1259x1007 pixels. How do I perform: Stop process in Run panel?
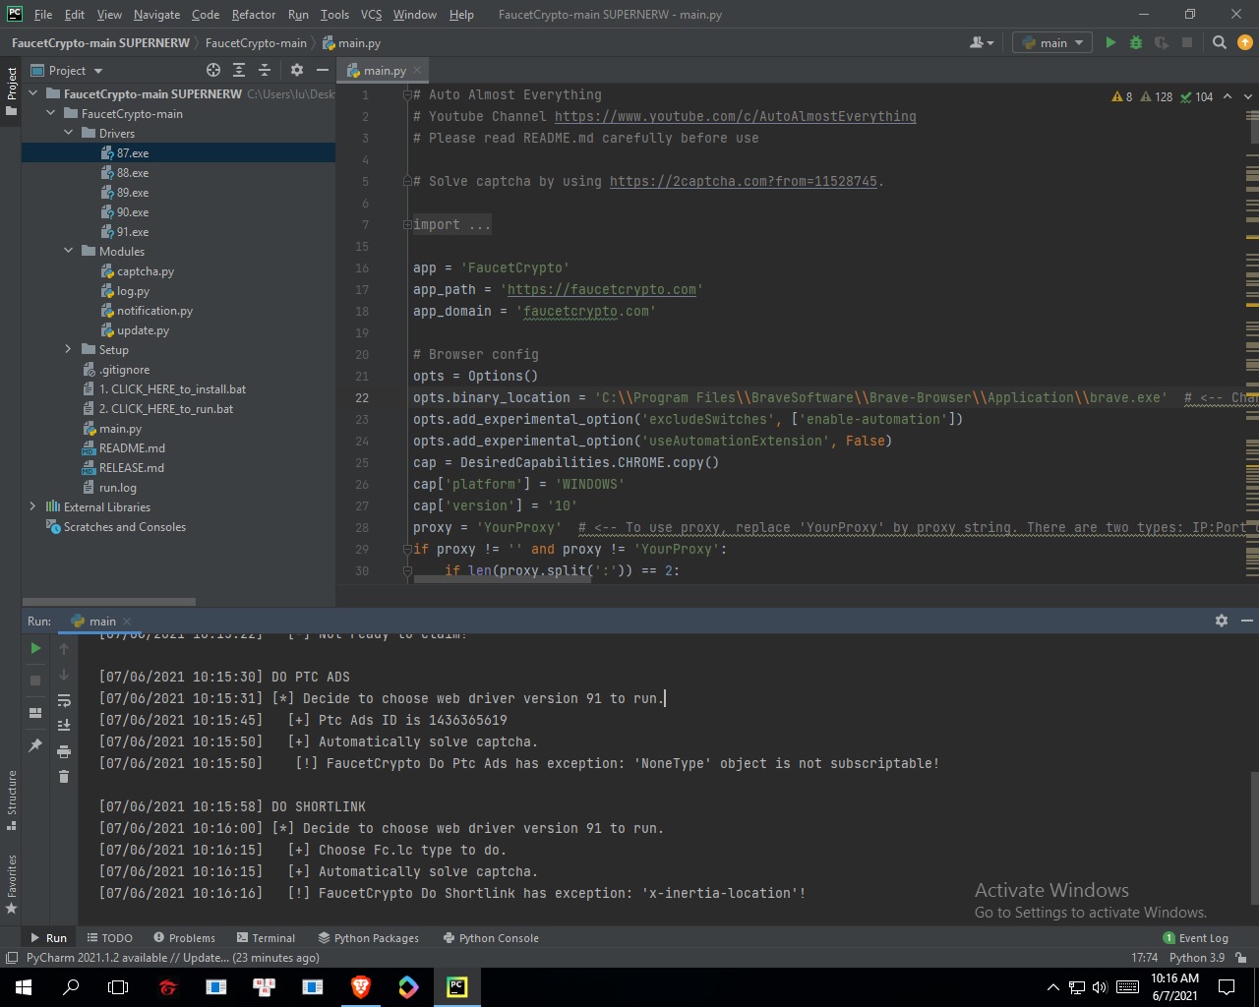35,680
